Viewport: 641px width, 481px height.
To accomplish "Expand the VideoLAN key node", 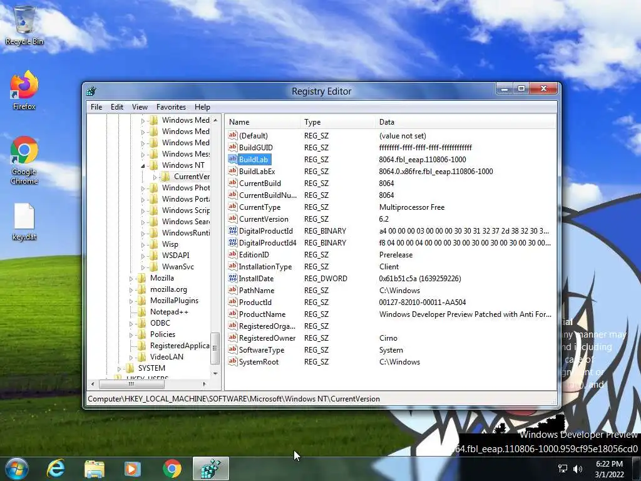I will (131, 358).
